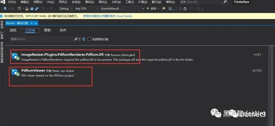The image size is (275, 126).
Task: Expand the Redo history dropdown arrow
Action: pos(55,8)
